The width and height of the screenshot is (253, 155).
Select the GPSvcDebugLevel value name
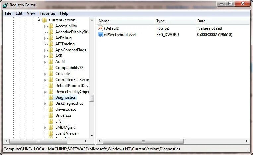click(x=120, y=35)
